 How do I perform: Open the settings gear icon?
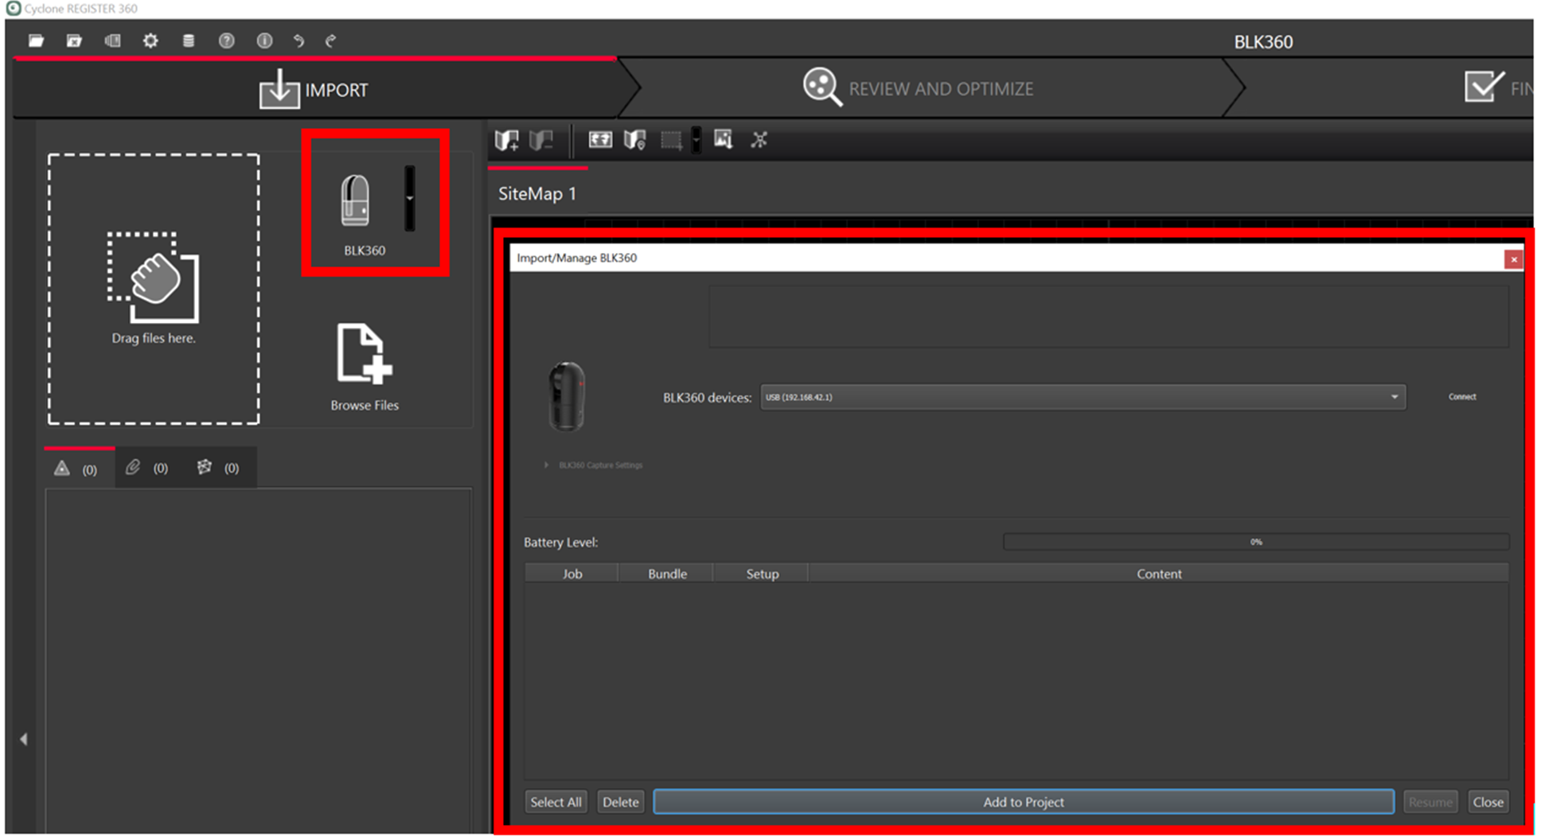coord(150,41)
